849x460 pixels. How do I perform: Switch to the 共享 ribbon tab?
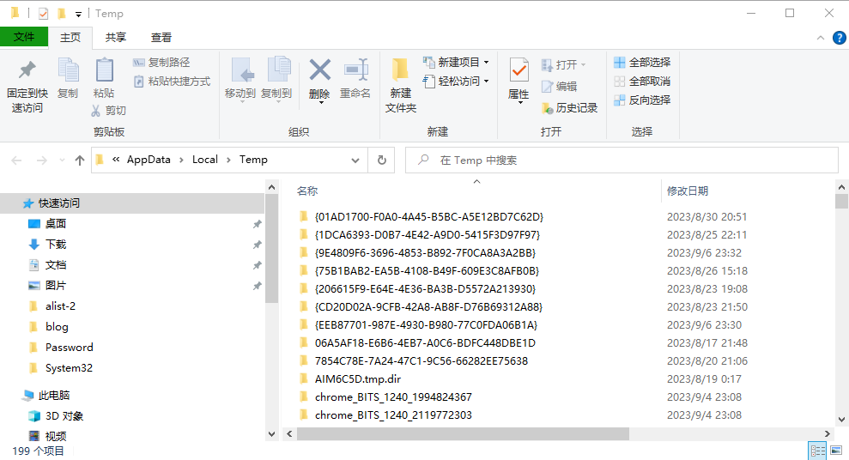(115, 38)
